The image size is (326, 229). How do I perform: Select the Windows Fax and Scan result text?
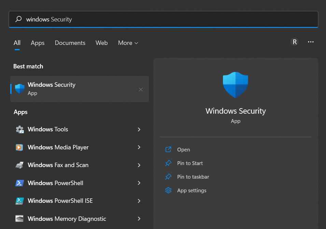(x=58, y=165)
